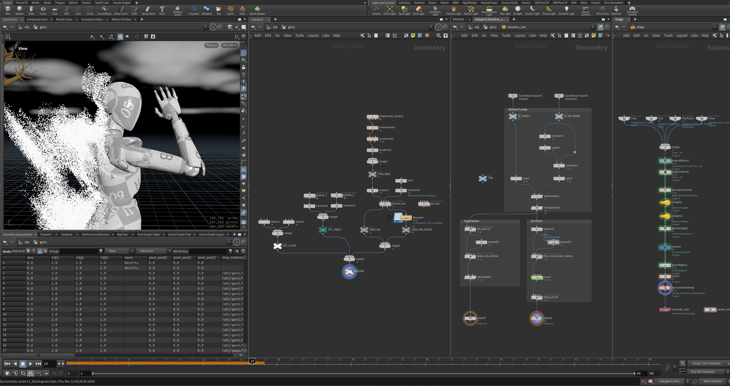Click the current frame number field
Viewport: 730px width, 386px height.
tap(49, 364)
